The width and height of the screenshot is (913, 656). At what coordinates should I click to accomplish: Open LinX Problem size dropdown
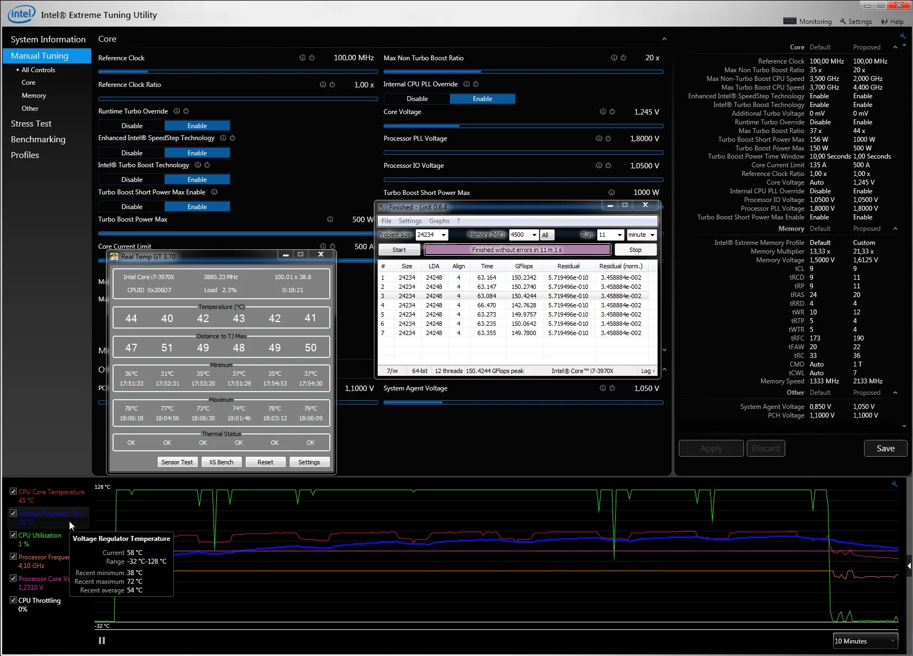click(443, 235)
